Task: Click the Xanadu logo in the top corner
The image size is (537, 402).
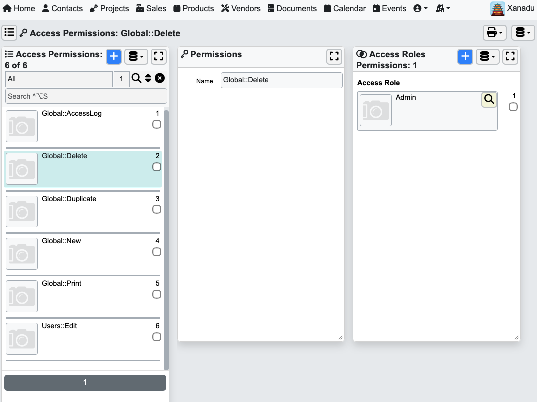Action: pyautogui.click(x=497, y=8)
